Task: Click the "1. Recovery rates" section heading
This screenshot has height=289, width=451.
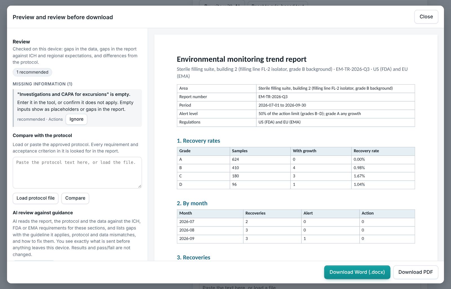Action: pyautogui.click(x=198, y=141)
